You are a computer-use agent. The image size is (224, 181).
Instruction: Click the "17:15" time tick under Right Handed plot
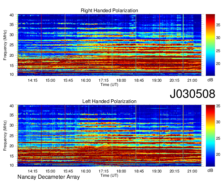click(x=103, y=80)
